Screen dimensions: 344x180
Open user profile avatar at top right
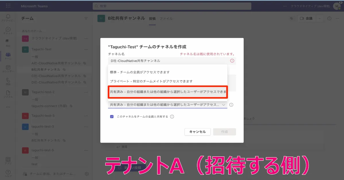337,6
